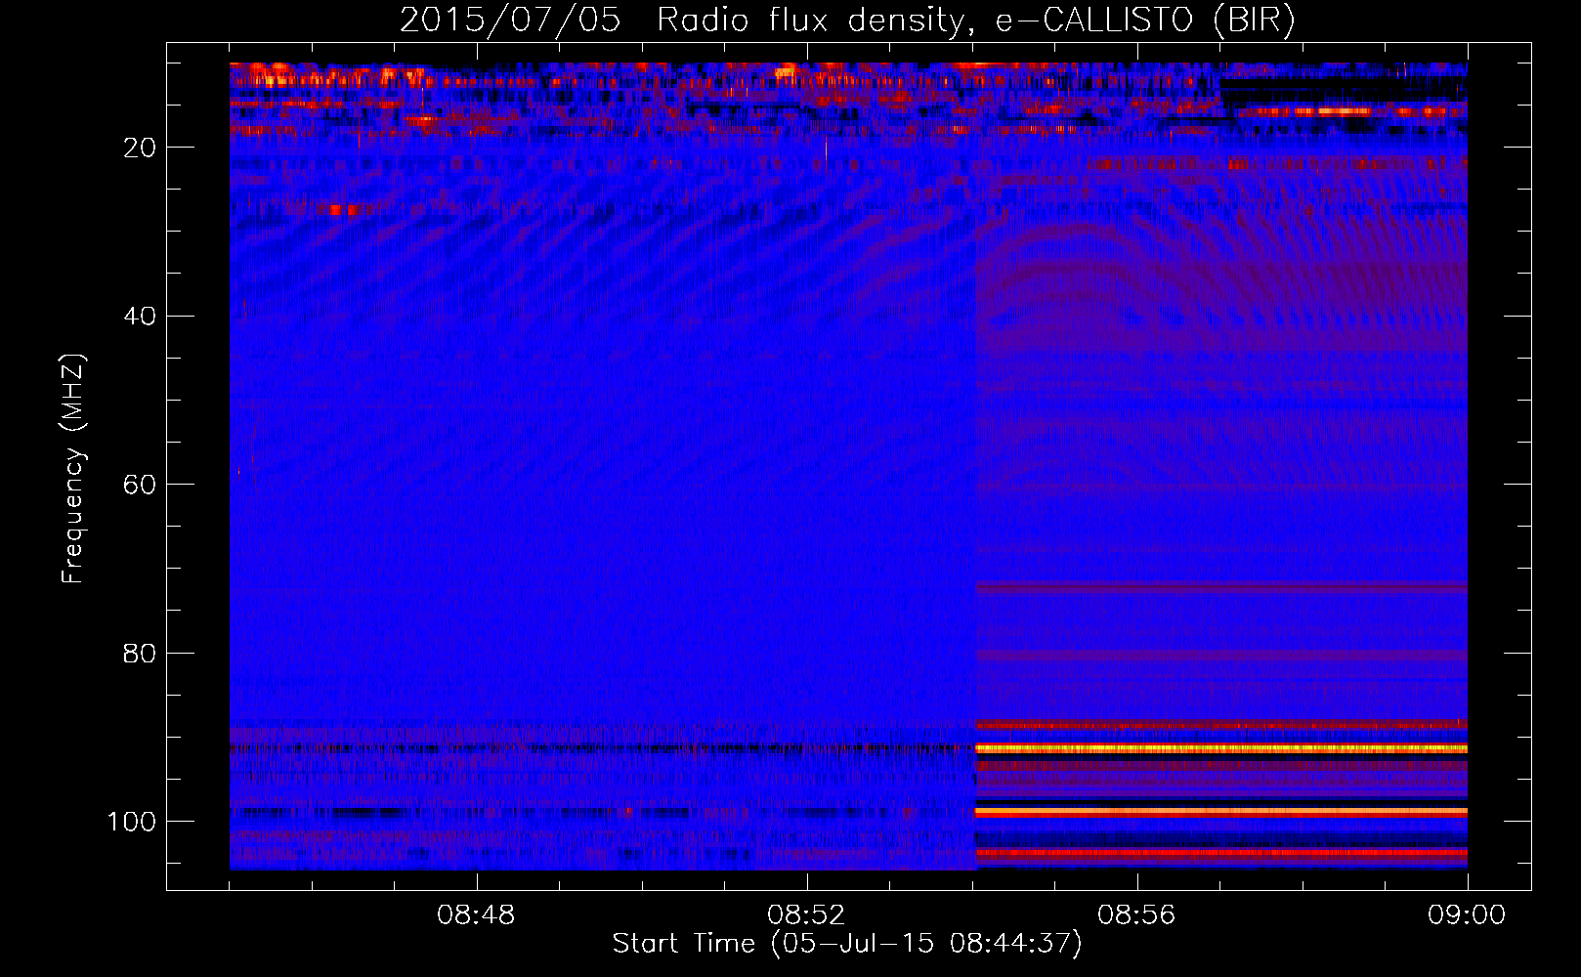Image resolution: width=1581 pixels, height=977 pixels.
Task: Click the 08:48 time tick label
Action: tap(476, 915)
